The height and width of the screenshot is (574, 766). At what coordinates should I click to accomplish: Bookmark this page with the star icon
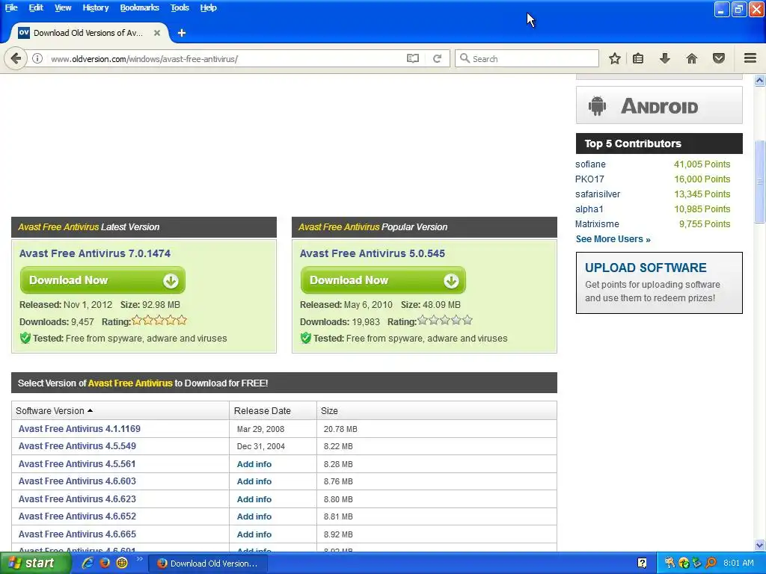(x=615, y=58)
